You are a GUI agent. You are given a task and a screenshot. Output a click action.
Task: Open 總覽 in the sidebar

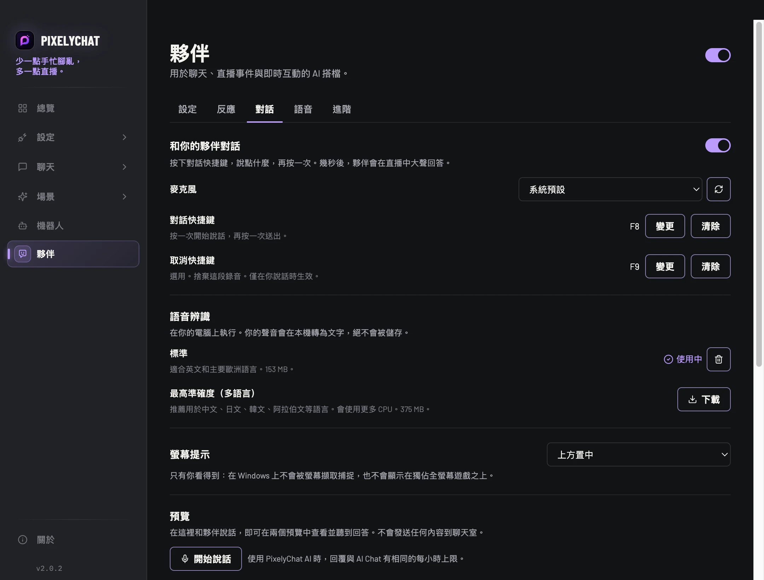73,108
